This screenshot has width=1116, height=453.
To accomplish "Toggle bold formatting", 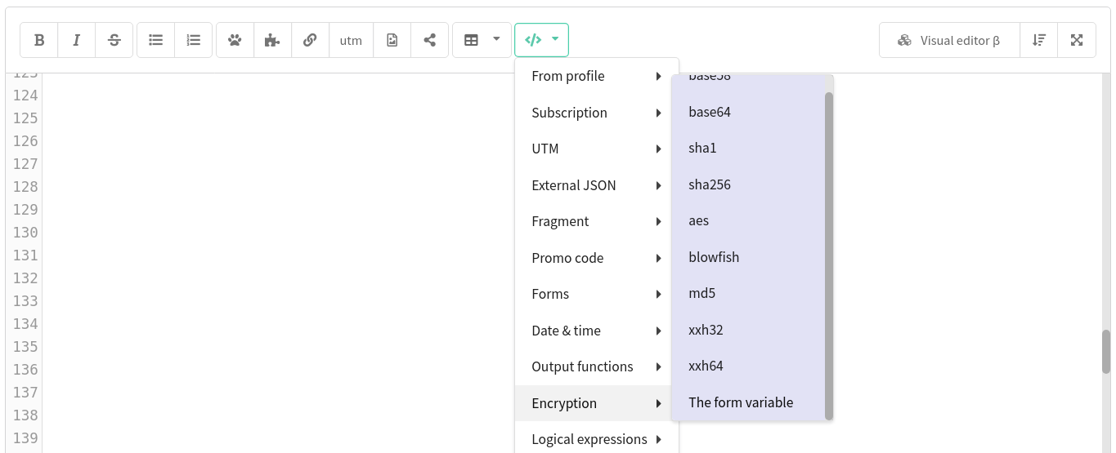I will [39, 40].
